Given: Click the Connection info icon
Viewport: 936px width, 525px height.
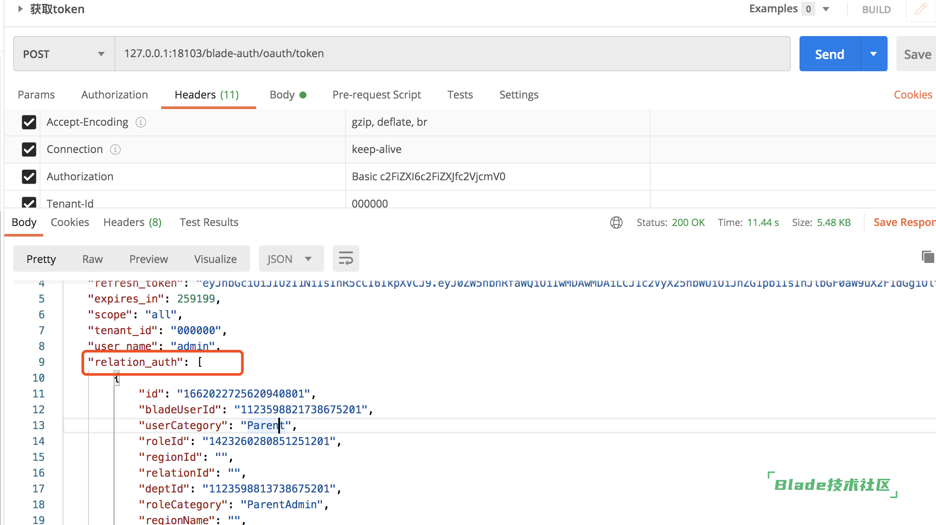Looking at the screenshot, I should coord(115,149).
